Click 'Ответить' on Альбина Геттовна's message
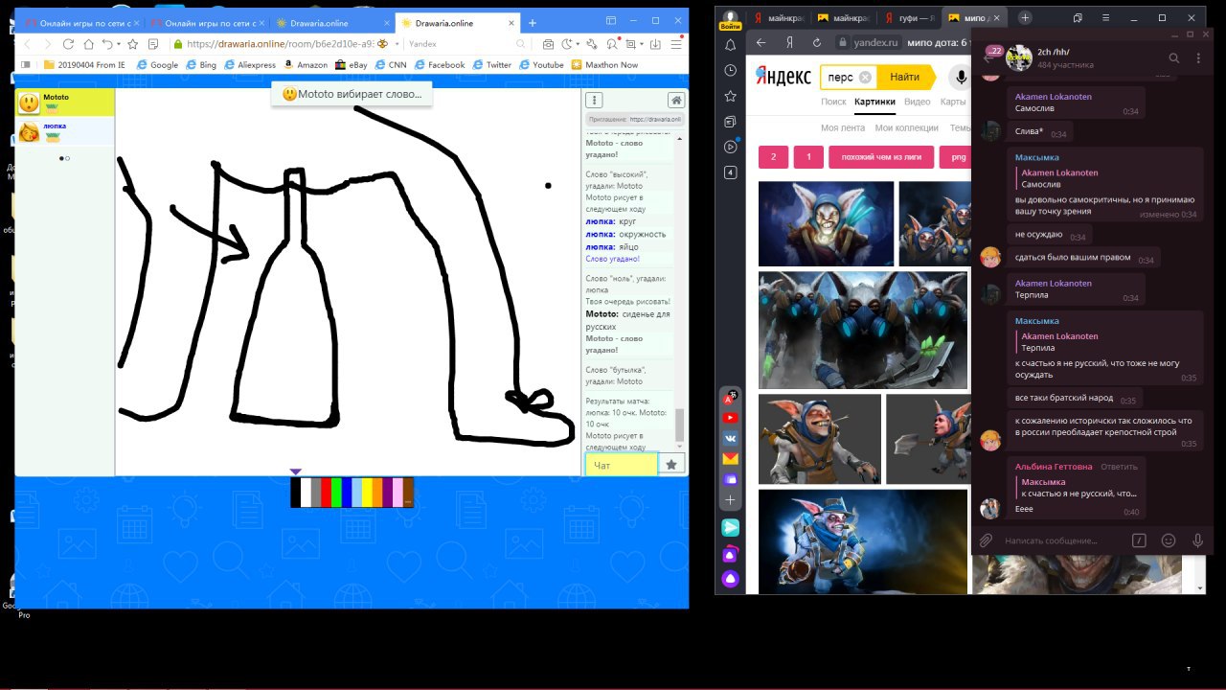The height and width of the screenshot is (690, 1226). point(1119,467)
